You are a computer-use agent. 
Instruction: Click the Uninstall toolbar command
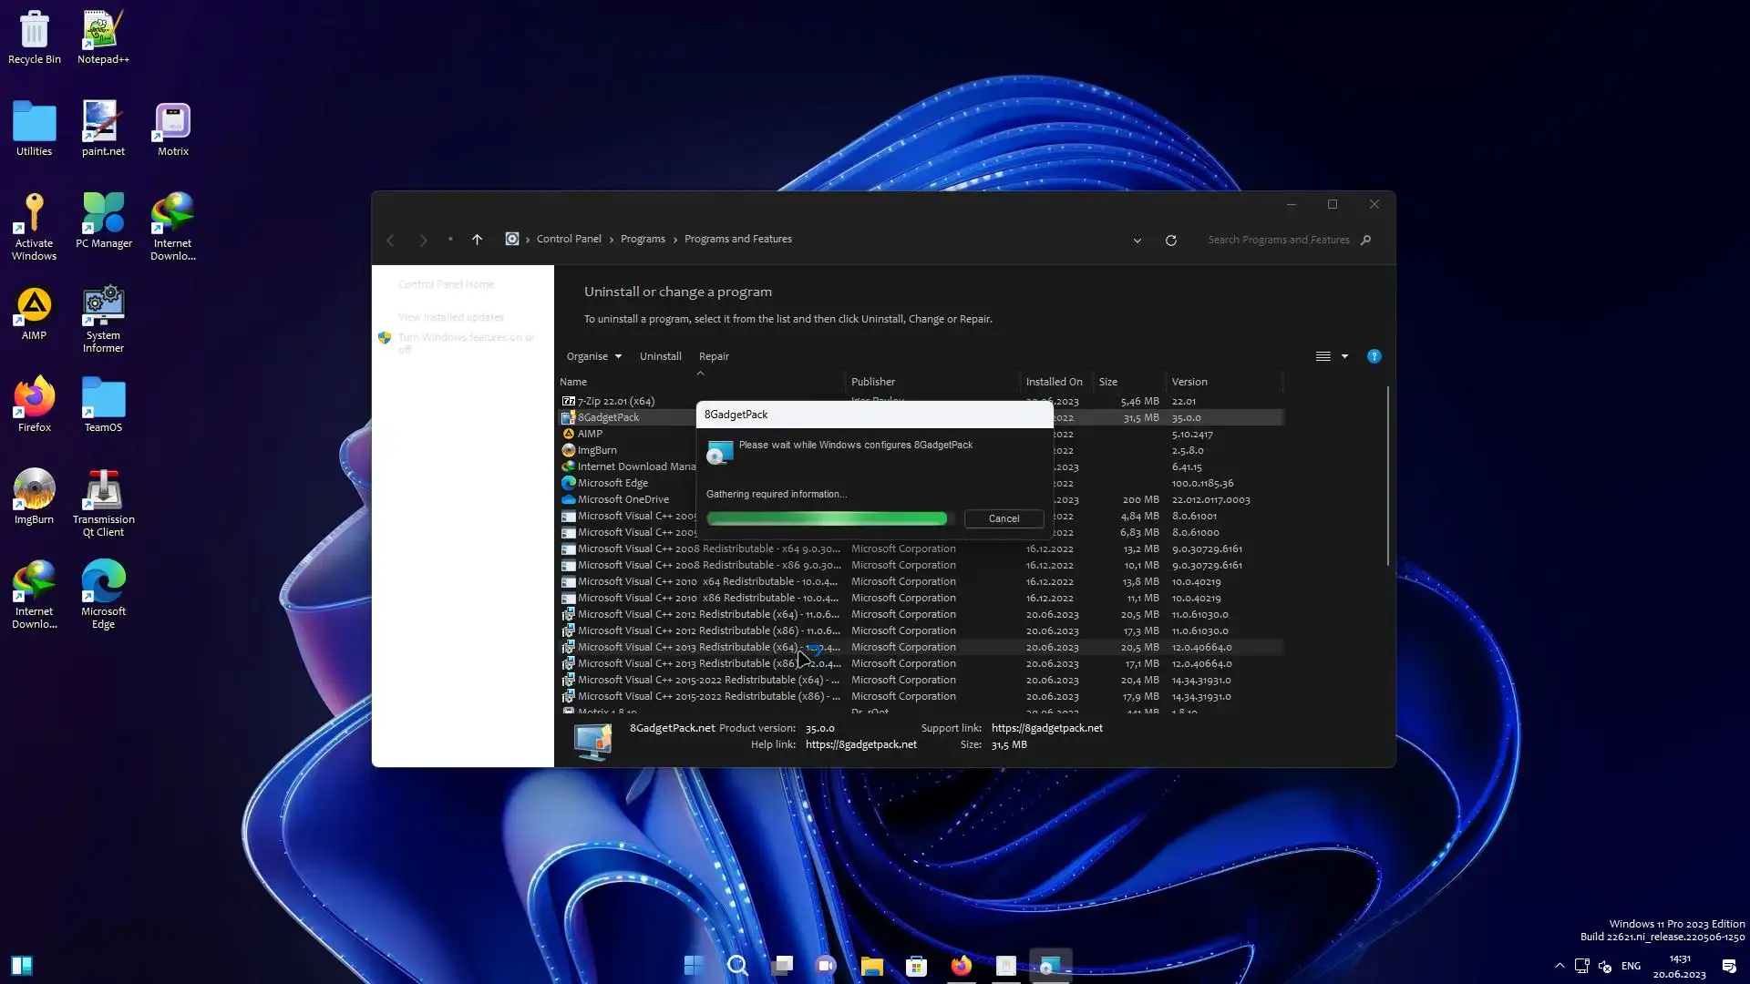660,356
